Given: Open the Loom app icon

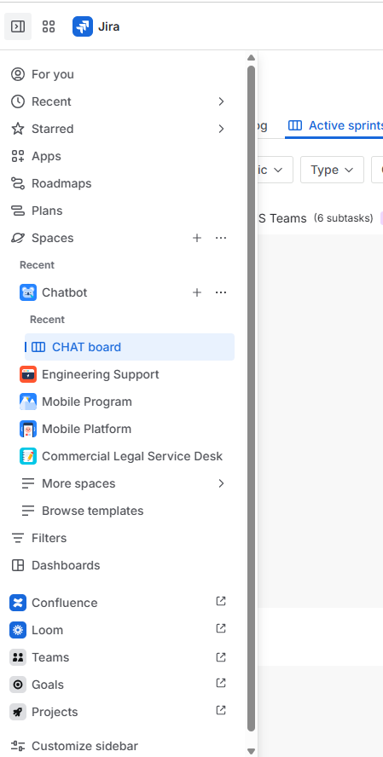Looking at the screenshot, I should tap(18, 630).
